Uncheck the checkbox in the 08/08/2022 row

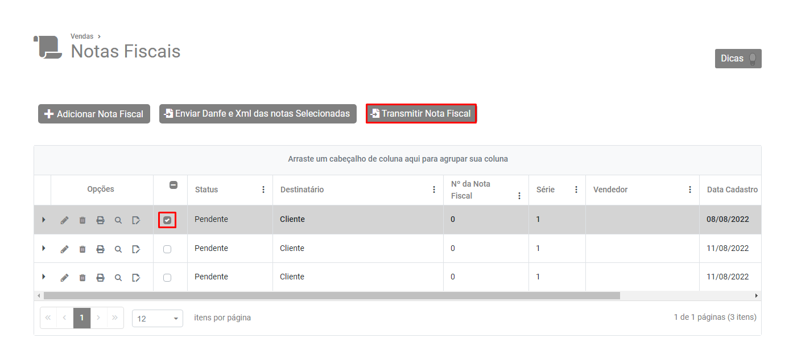tap(167, 220)
